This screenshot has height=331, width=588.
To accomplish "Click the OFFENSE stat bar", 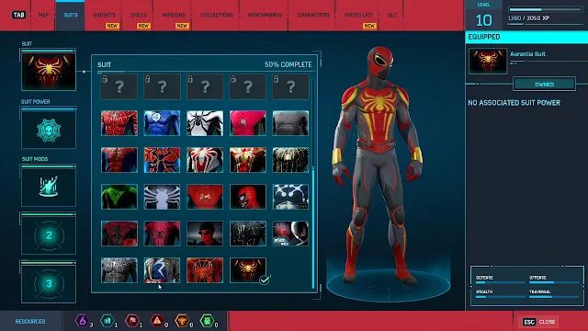I will (554, 282).
